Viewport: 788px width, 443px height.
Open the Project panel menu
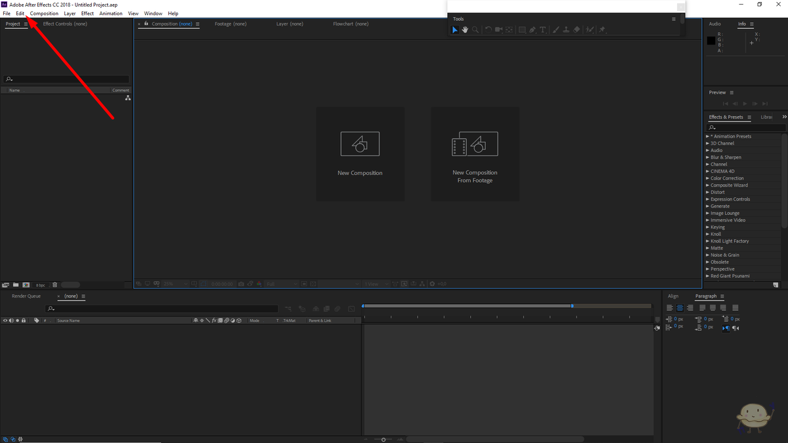(26, 24)
